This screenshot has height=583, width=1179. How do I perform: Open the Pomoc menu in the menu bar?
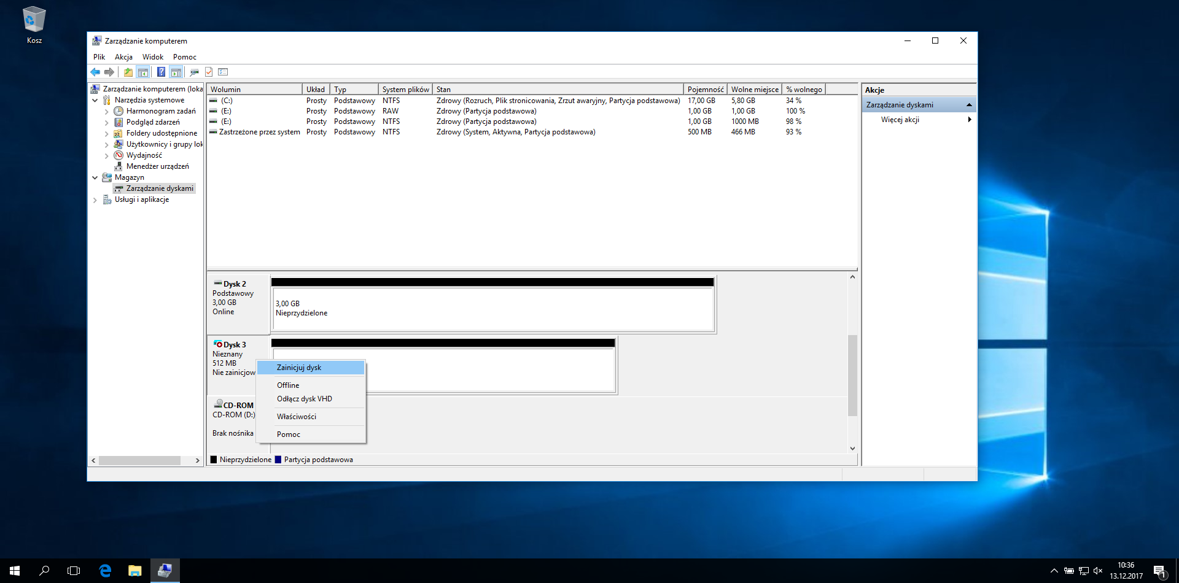(185, 57)
